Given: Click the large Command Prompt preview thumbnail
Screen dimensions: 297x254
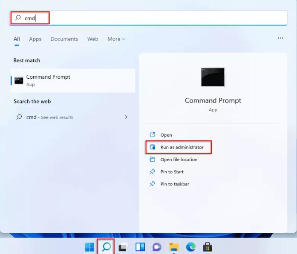Looking at the screenshot, I should [213, 77].
